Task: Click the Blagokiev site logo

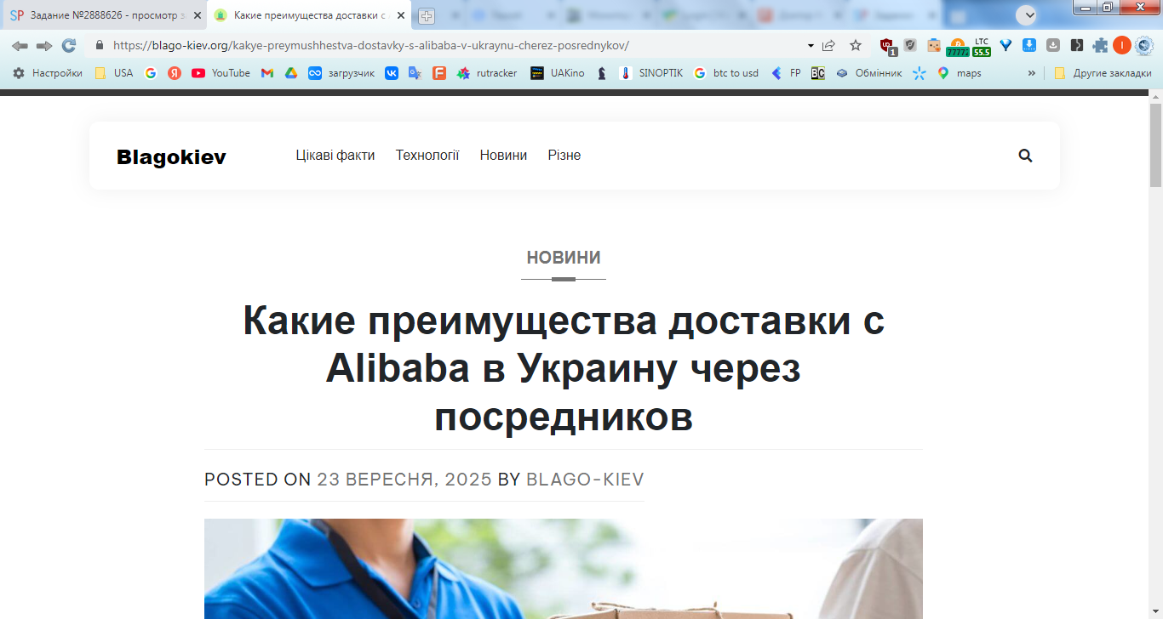Action: tap(171, 157)
